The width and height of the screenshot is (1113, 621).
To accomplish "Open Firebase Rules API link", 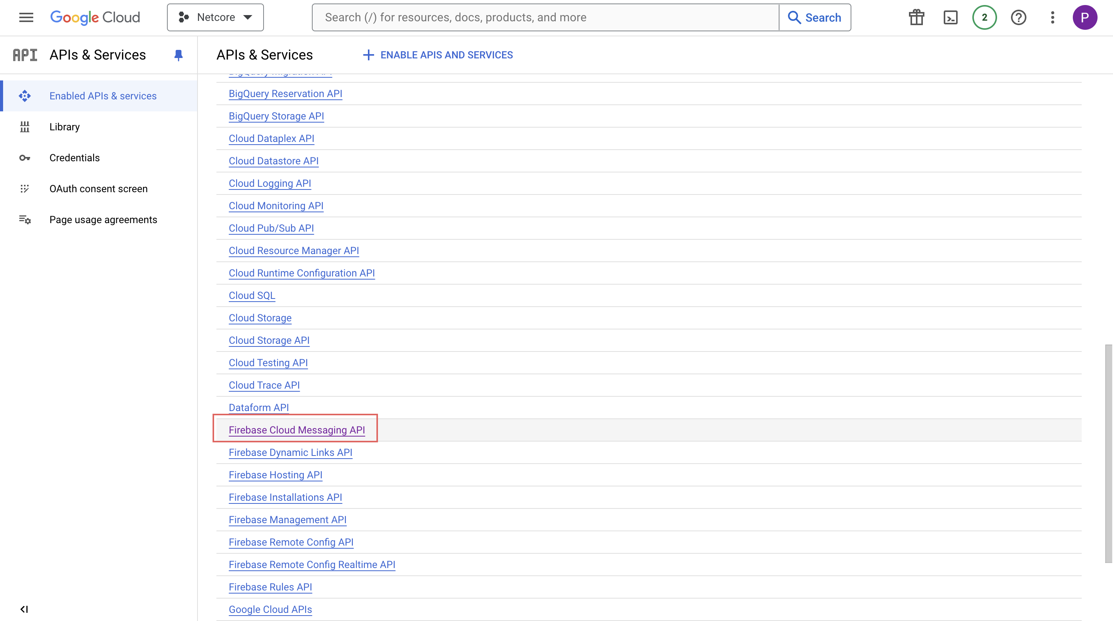I will (270, 587).
